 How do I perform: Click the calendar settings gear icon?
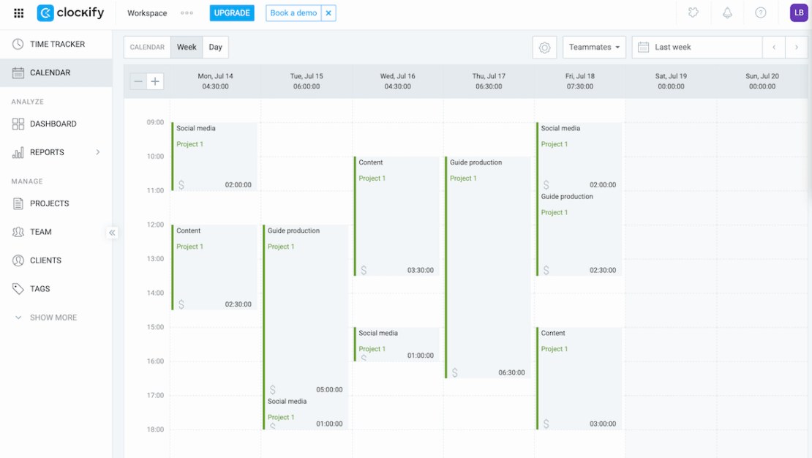[544, 48]
